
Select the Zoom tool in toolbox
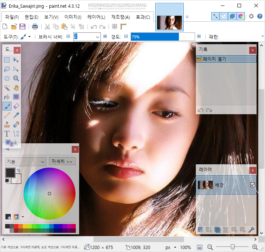point(16,78)
